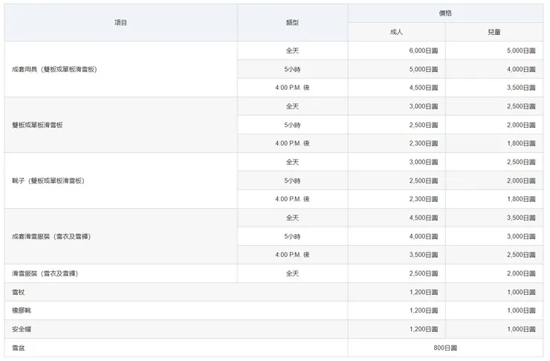Click the 雪杖 row label

tap(19, 292)
